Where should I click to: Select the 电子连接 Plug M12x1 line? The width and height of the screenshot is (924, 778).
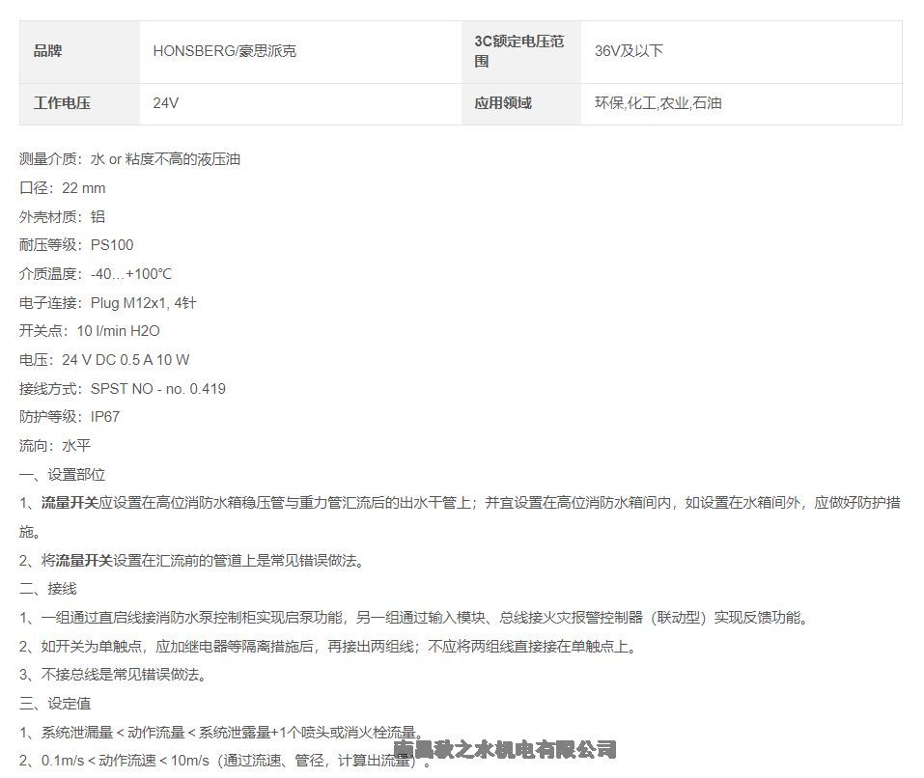[x=107, y=302]
